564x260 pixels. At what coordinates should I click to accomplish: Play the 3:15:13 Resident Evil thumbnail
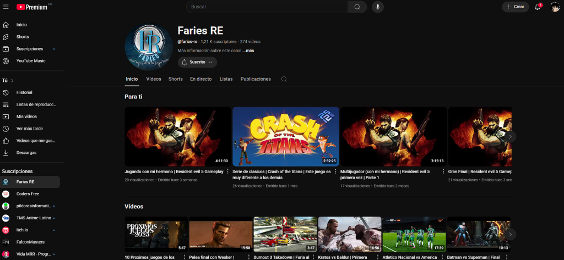point(393,136)
